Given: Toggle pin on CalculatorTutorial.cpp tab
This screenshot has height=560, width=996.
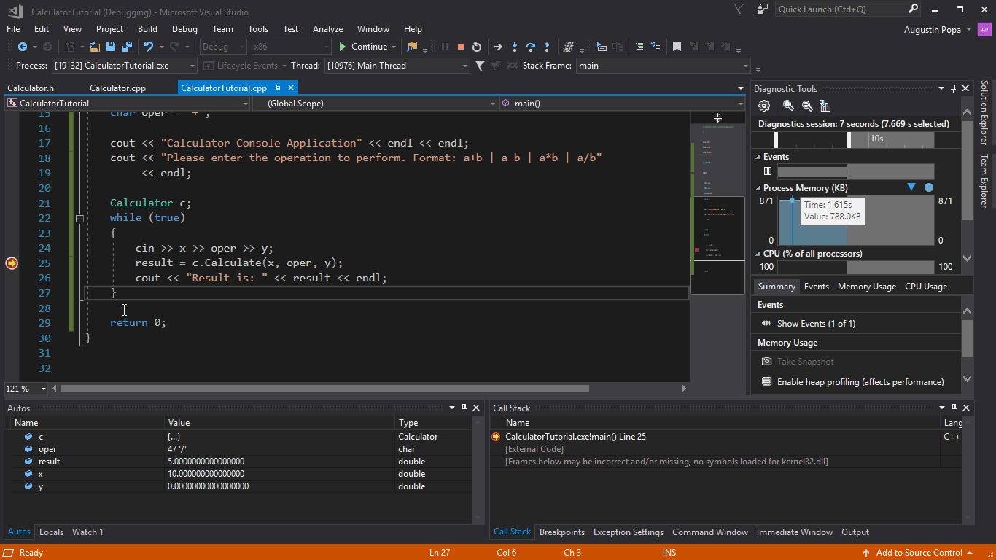Looking at the screenshot, I should click(x=278, y=88).
